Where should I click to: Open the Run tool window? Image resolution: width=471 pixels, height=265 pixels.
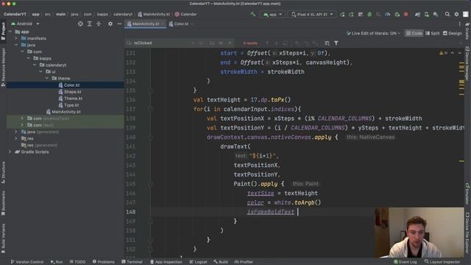click(57, 262)
